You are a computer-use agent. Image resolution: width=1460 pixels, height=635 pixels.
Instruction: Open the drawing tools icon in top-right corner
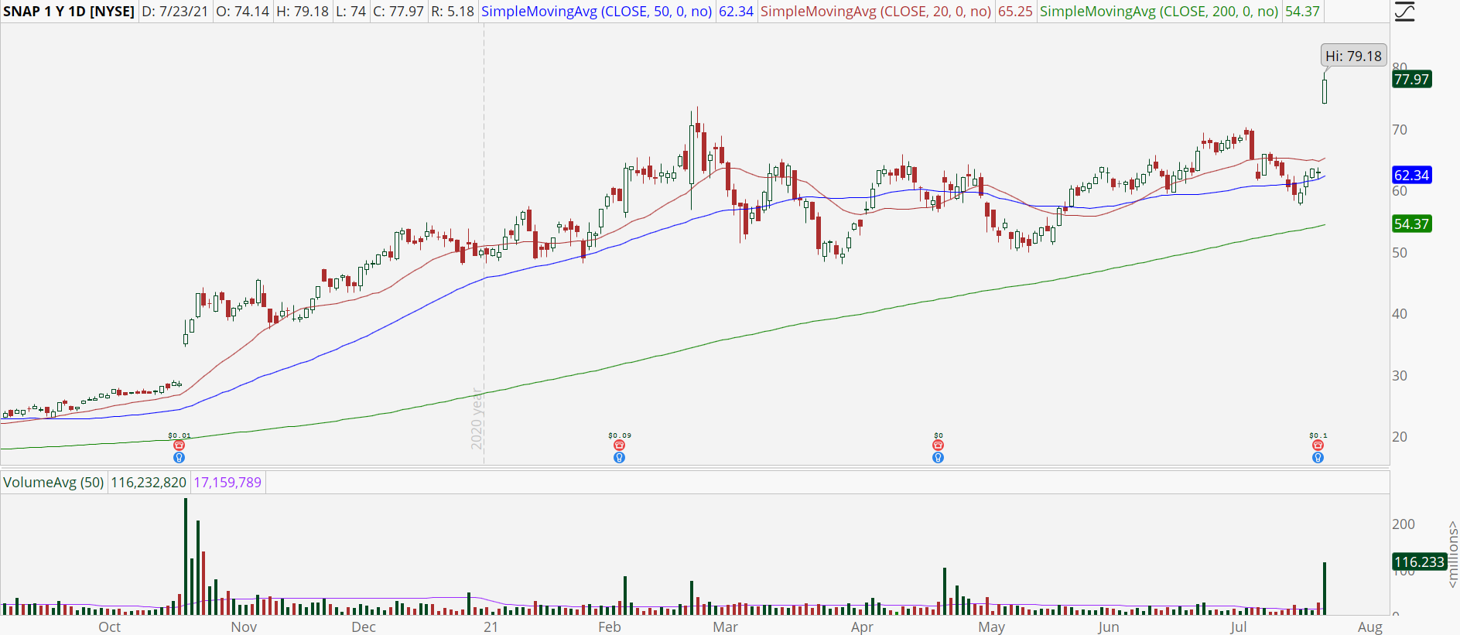(x=1404, y=12)
